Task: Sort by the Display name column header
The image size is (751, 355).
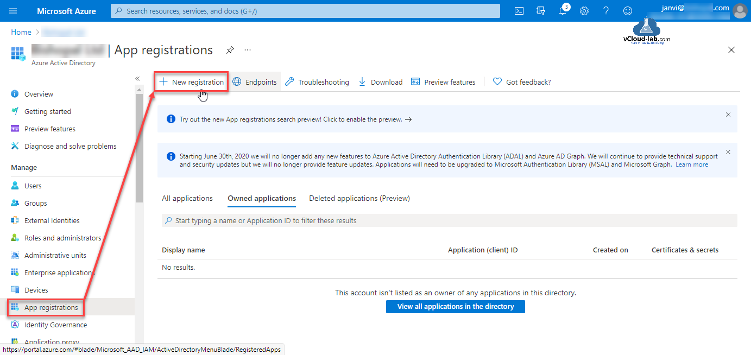Action: coord(184,250)
